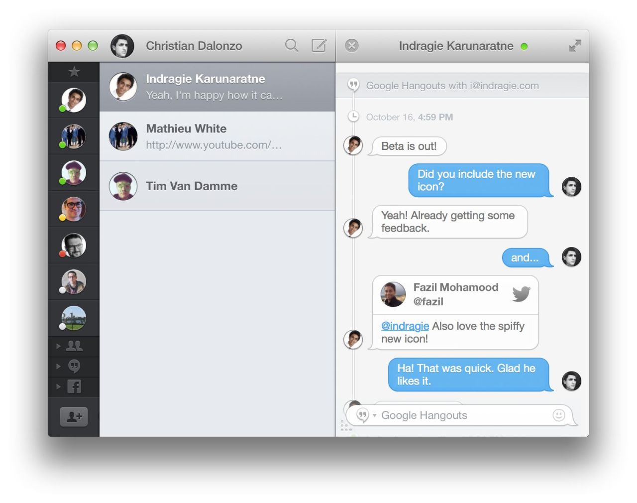Image resolution: width=637 pixels, height=503 pixels.
Task: Click the "Beta is out!" message bubble
Action: click(409, 146)
